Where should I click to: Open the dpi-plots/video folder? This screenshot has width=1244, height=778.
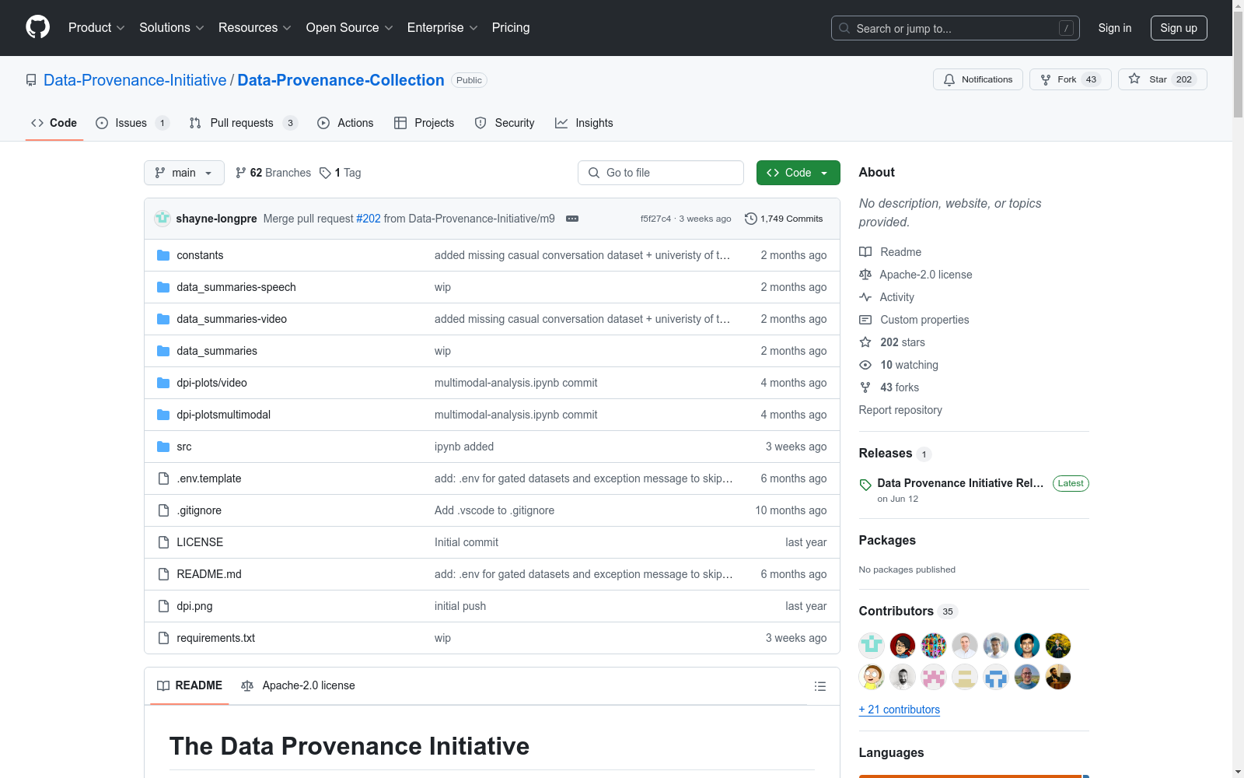pyautogui.click(x=211, y=383)
